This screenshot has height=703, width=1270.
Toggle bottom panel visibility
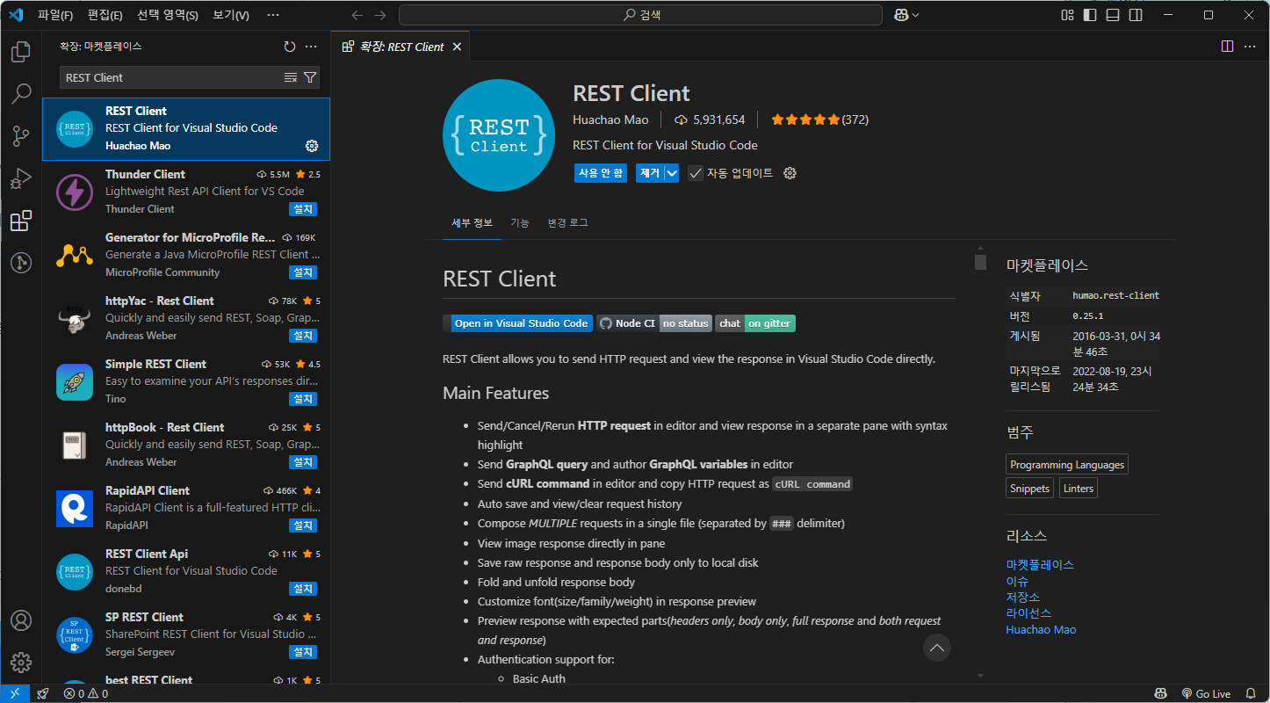(1113, 15)
